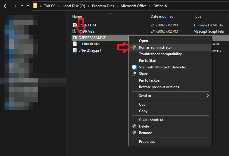The width and height of the screenshot is (229, 156).
Task: Click Microsoft Office breadcrumb segment
Action: pyautogui.click(x=133, y=6)
